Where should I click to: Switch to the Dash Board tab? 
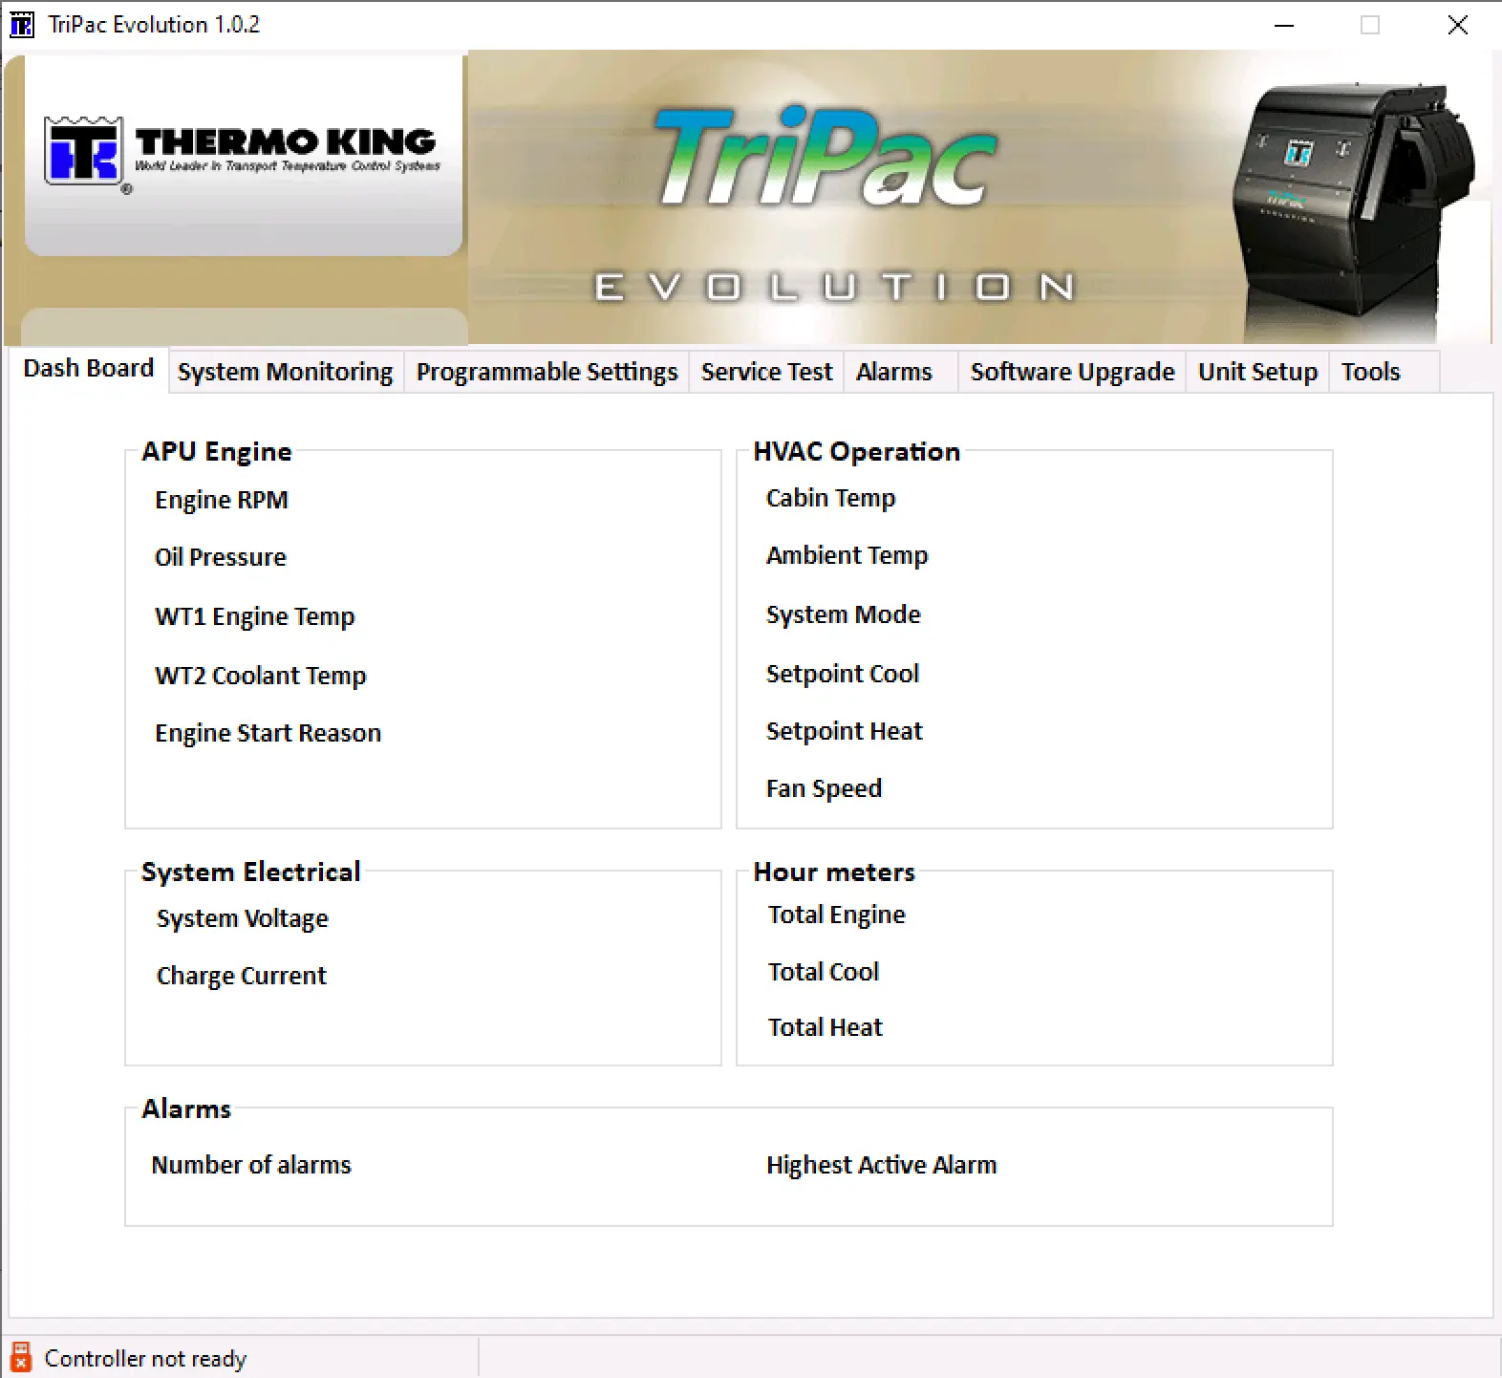(88, 369)
